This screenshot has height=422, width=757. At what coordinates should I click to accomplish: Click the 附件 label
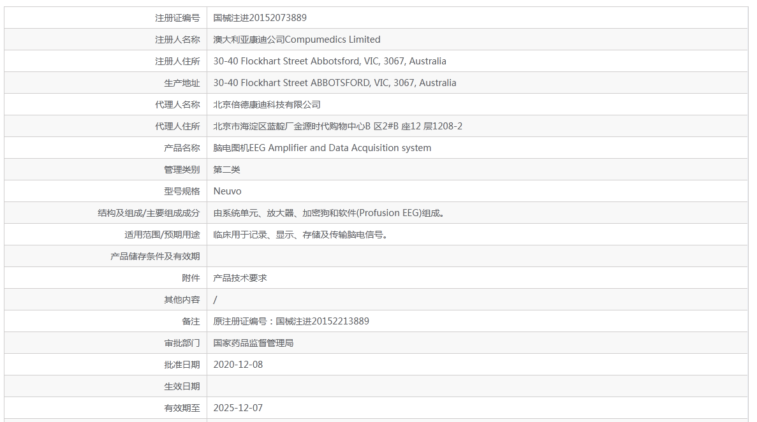coord(191,278)
